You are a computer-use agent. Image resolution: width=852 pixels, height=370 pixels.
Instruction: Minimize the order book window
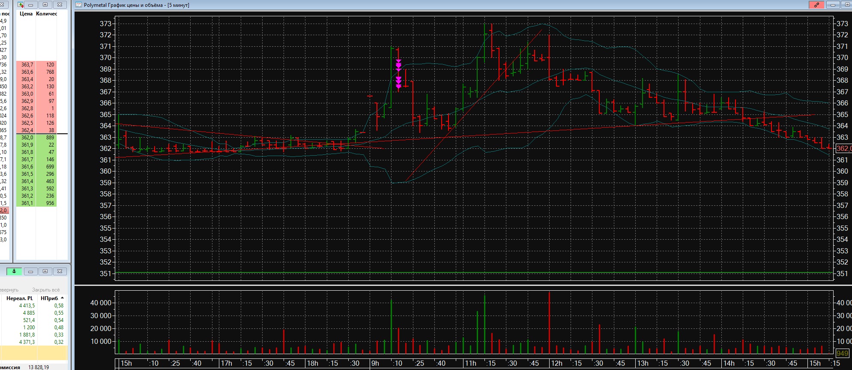(x=31, y=5)
